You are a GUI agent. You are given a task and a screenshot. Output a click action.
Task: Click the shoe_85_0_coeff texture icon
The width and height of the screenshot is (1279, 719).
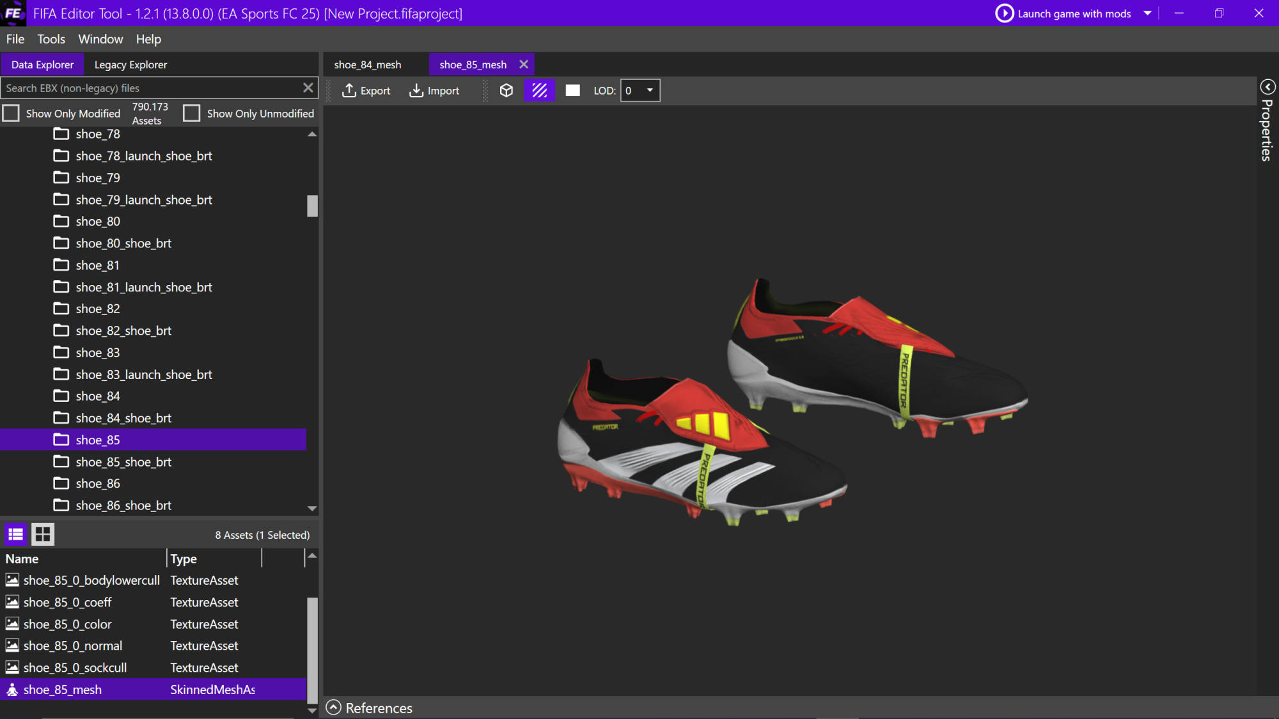coord(12,601)
